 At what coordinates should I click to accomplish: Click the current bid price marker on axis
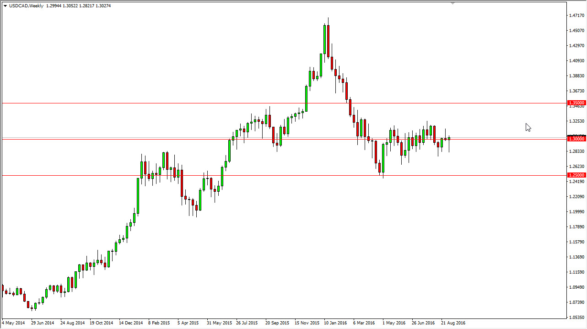[576, 135]
